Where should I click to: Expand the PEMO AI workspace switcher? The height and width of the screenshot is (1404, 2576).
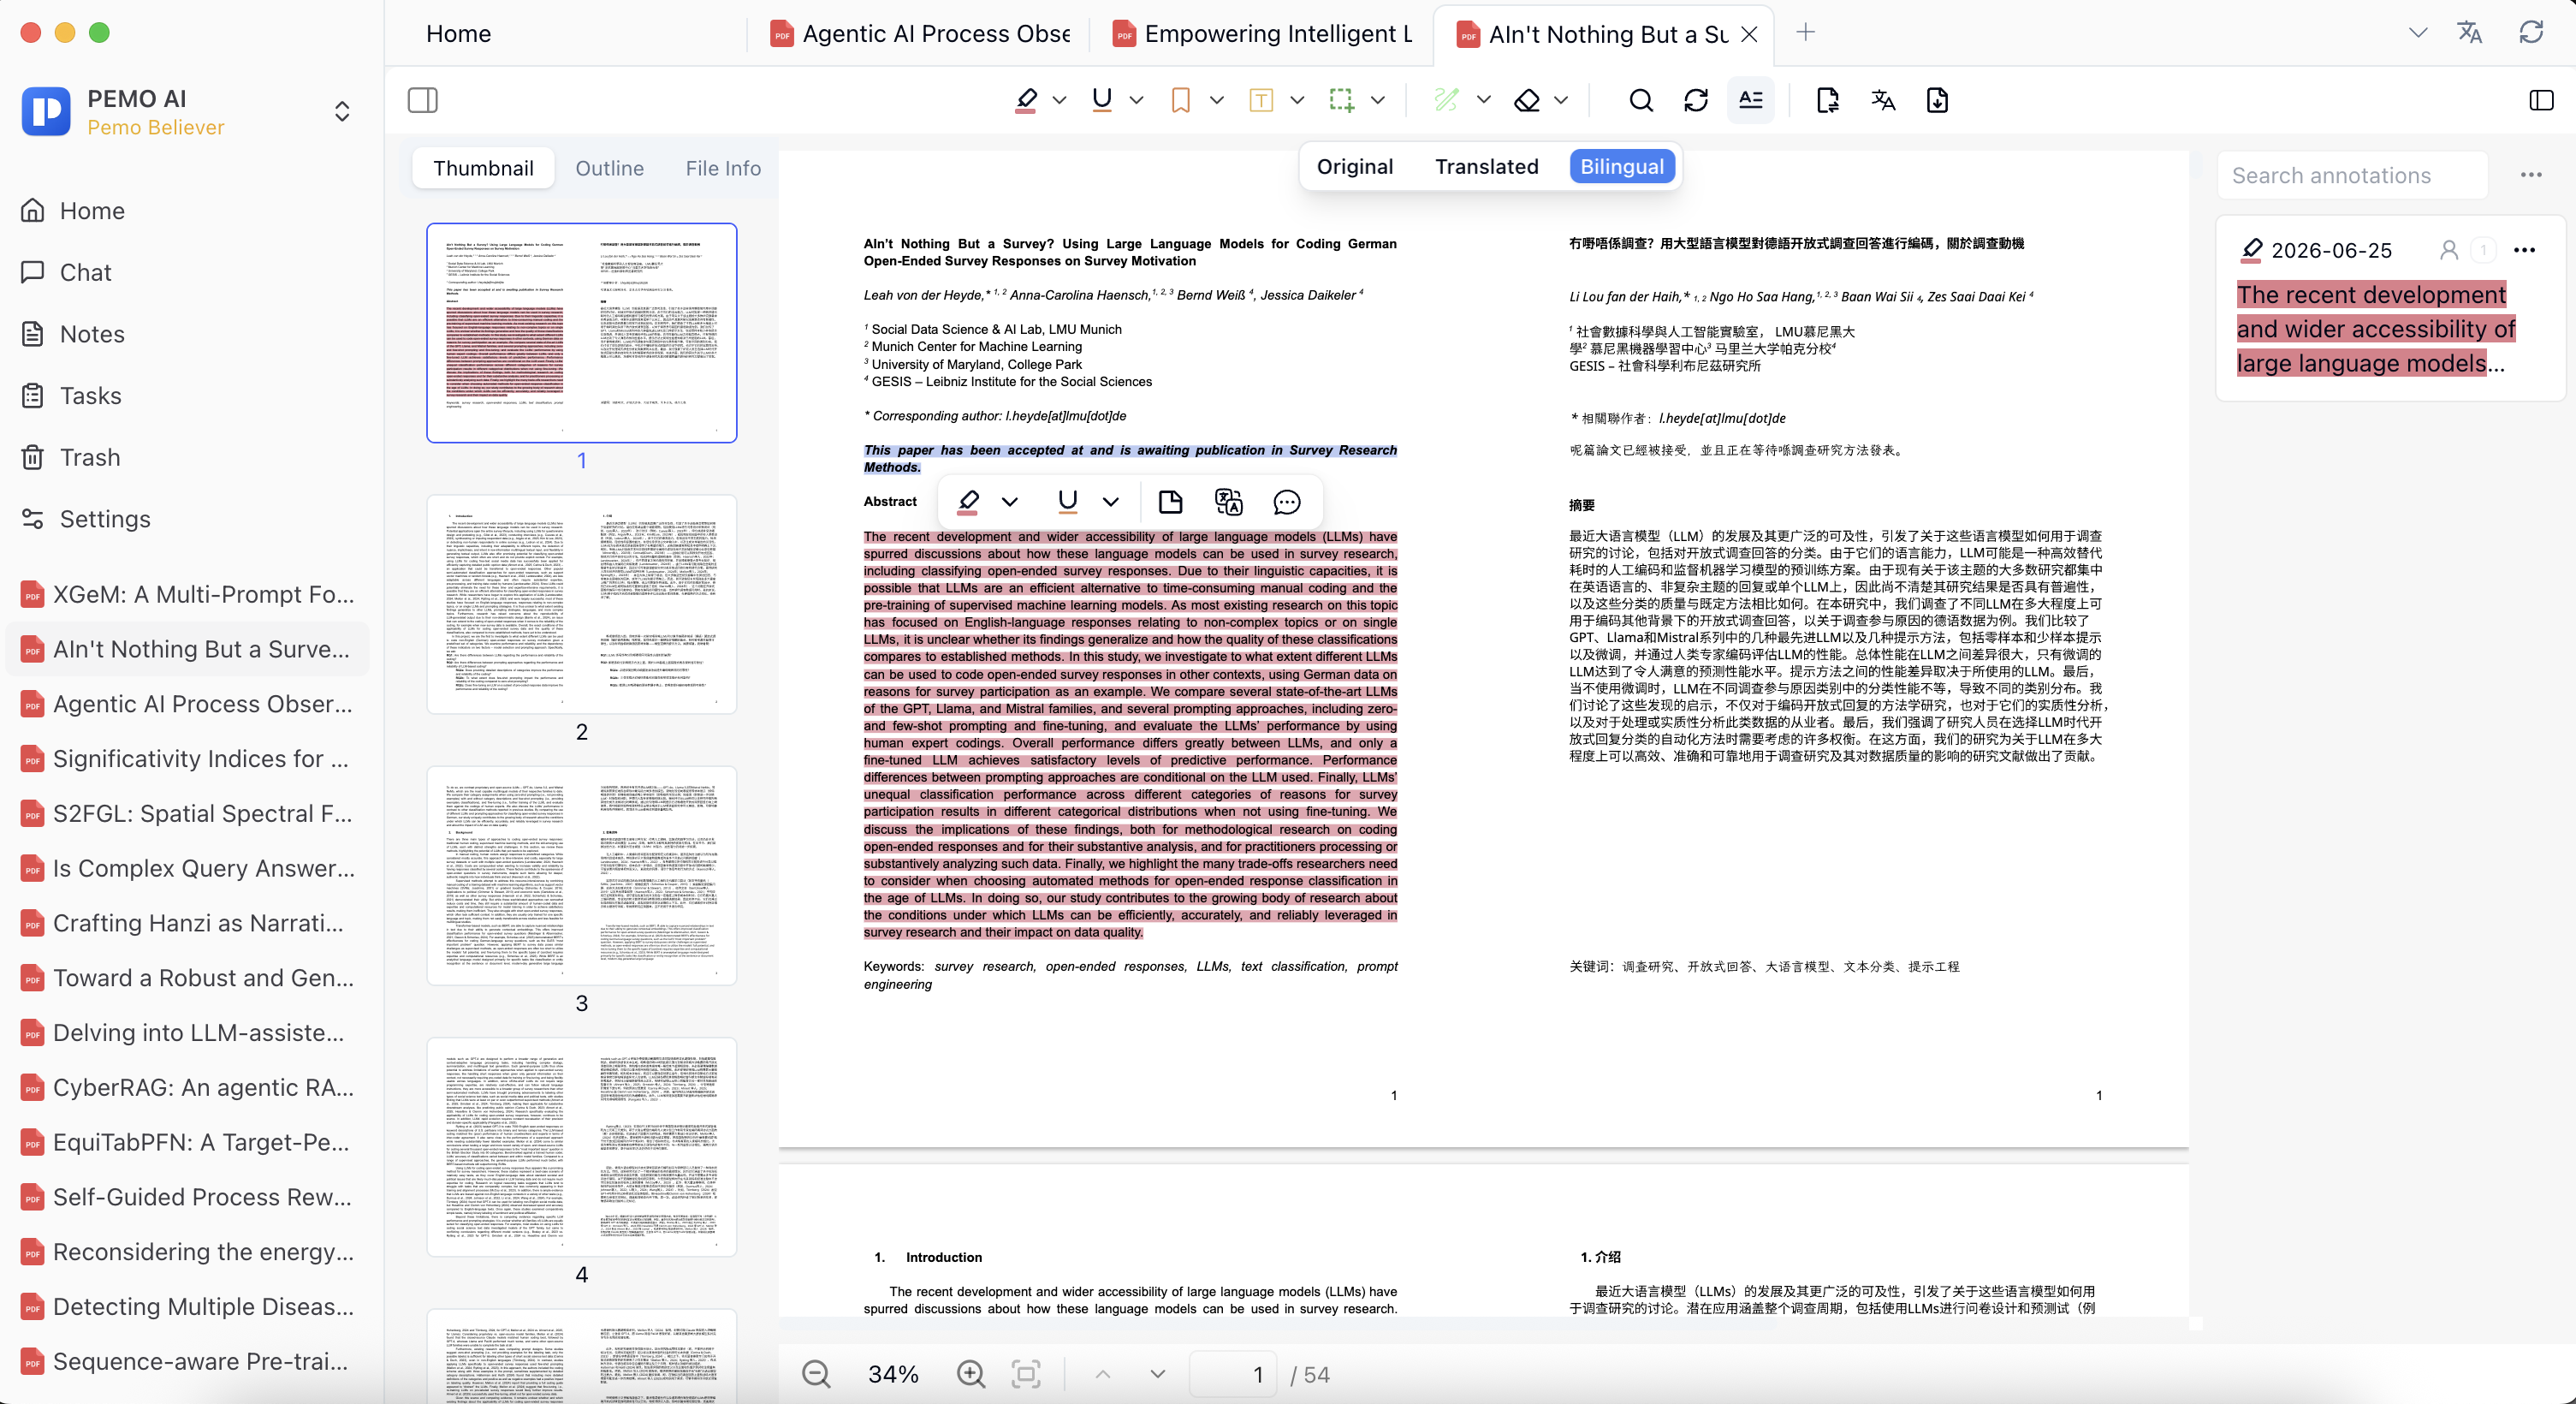pyautogui.click(x=342, y=111)
